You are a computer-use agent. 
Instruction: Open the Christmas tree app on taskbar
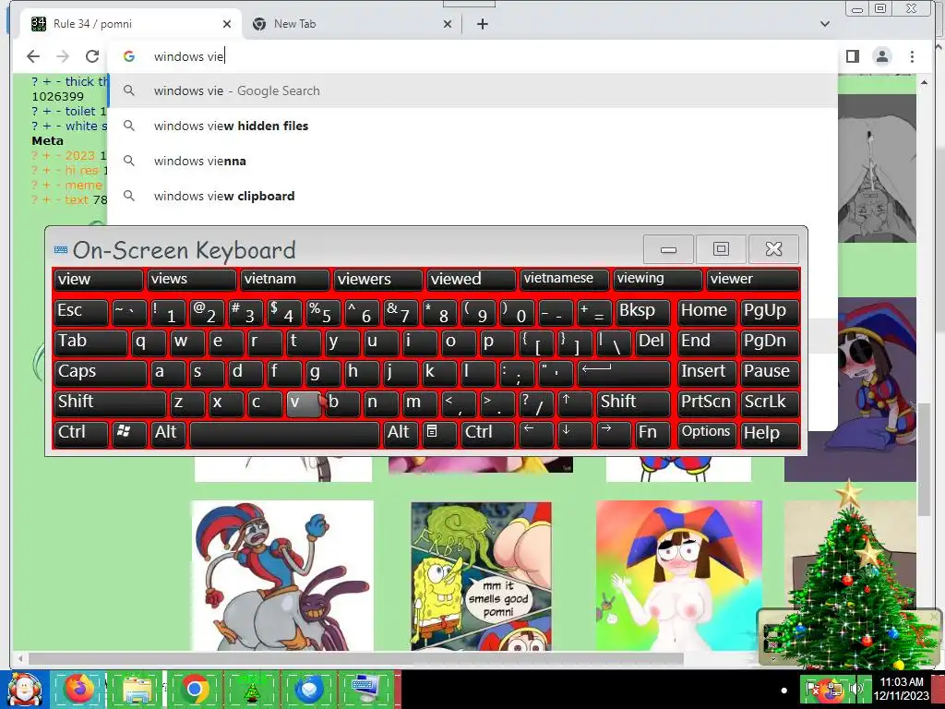tap(251, 689)
